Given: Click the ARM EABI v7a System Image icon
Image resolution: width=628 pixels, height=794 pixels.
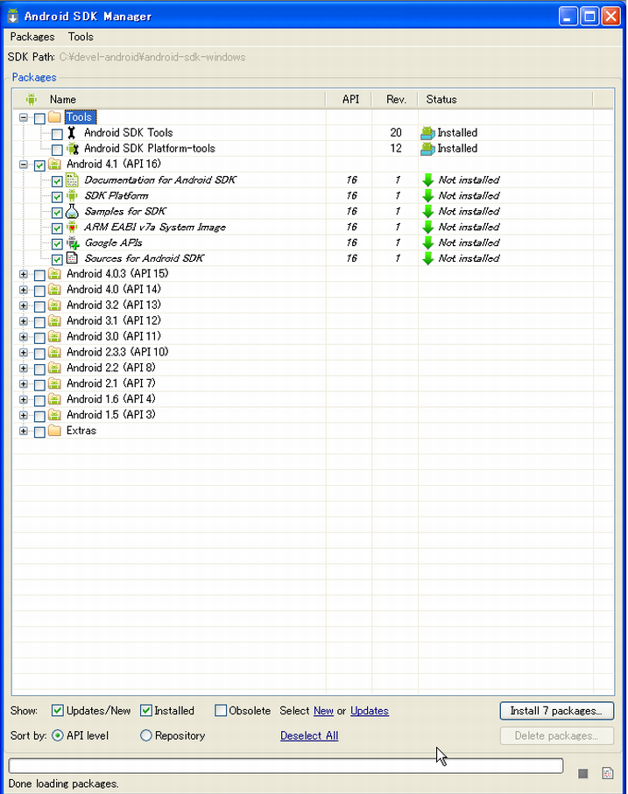Looking at the screenshot, I should click(x=72, y=227).
